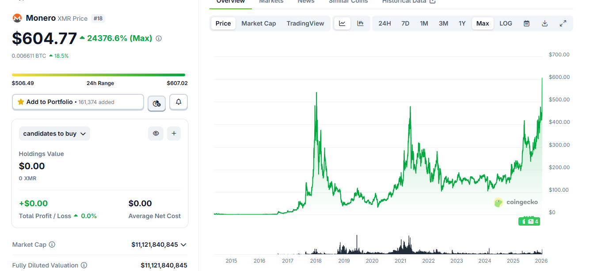Click the $604.77 price text

point(45,39)
